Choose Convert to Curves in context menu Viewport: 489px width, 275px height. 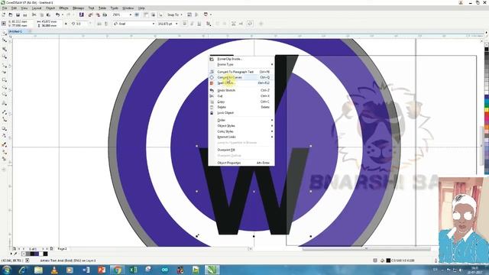pos(241,77)
